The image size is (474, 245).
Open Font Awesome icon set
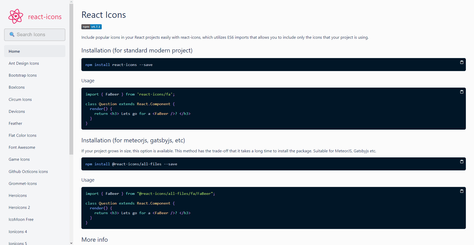click(22, 147)
